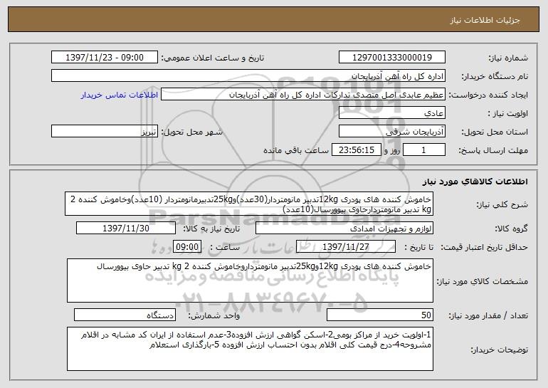This screenshot has height=388, width=548.
Task: Click the quantity field showing 50
Action: coord(380,315)
